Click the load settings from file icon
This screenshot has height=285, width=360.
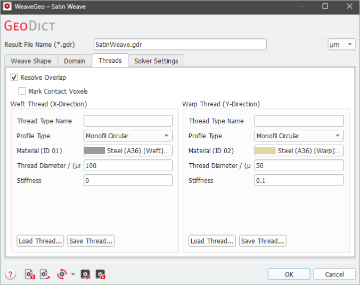click(45, 274)
